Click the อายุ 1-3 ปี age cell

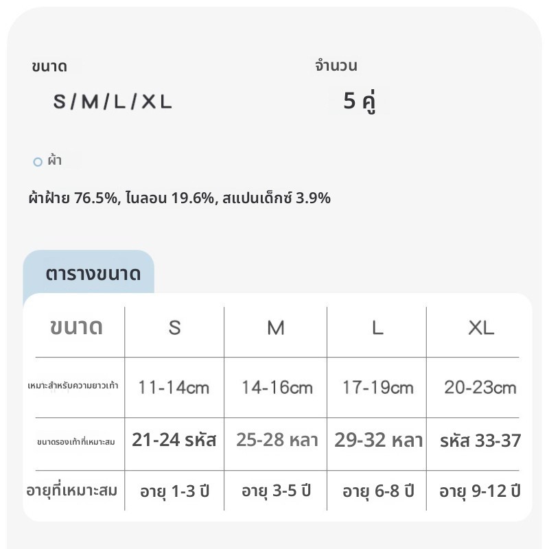click(x=175, y=491)
